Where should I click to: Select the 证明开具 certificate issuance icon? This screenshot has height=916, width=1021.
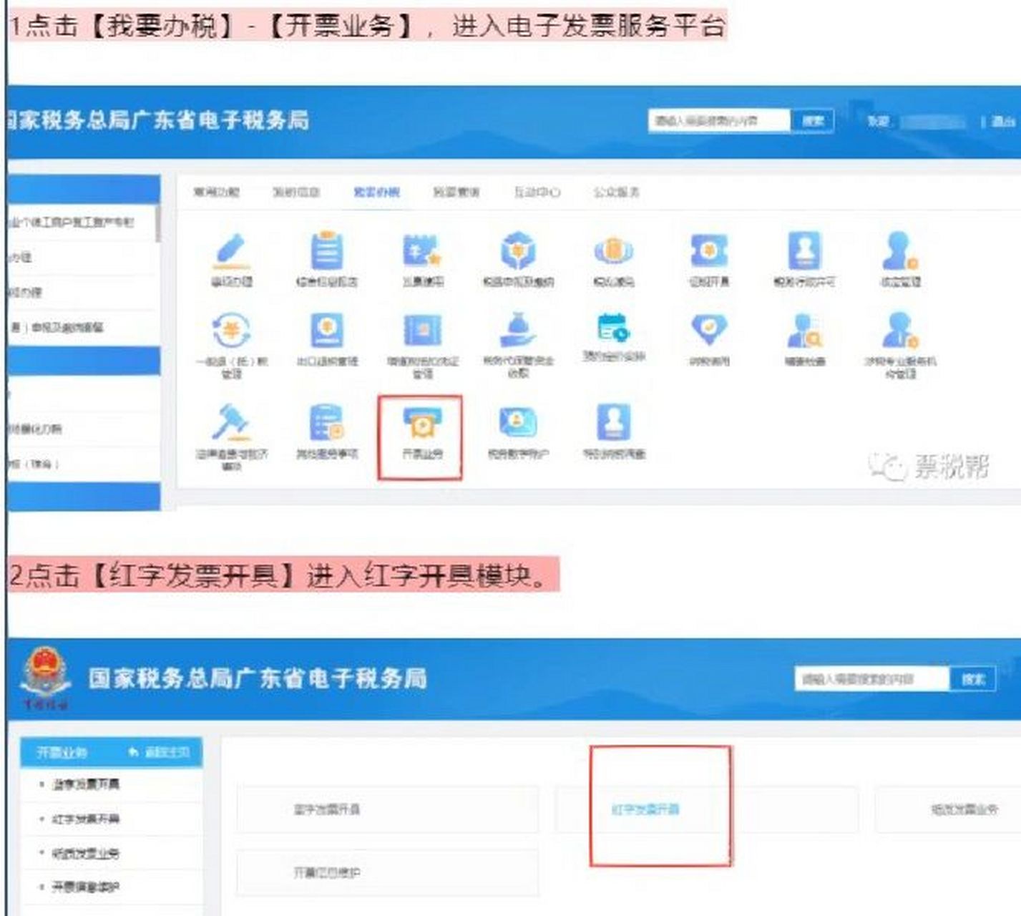[x=708, y=254]
